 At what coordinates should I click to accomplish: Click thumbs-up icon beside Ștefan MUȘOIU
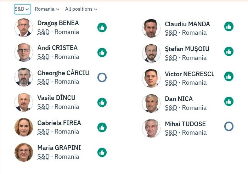pos(229,51)
